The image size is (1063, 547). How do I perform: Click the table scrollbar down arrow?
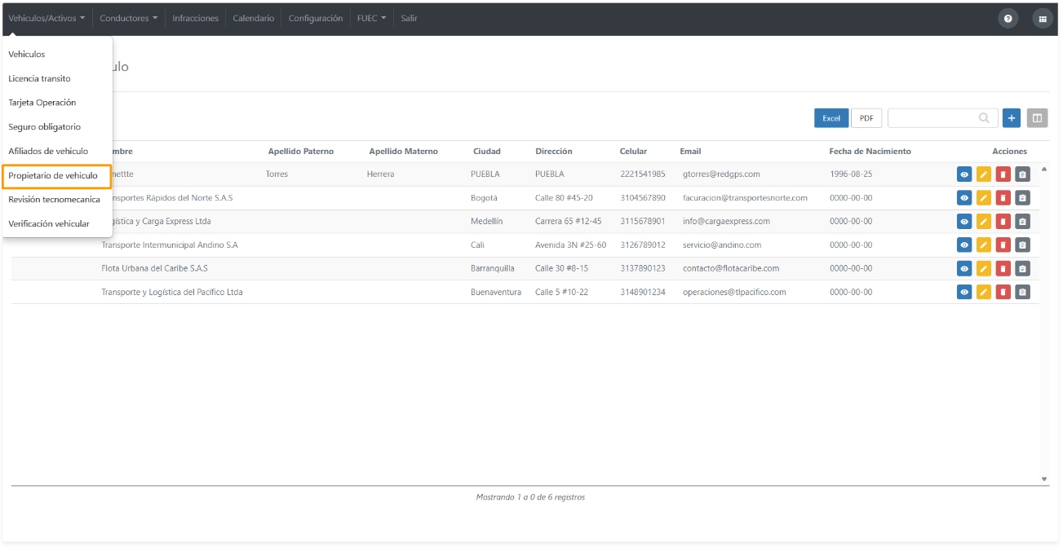coord(1044,479)
